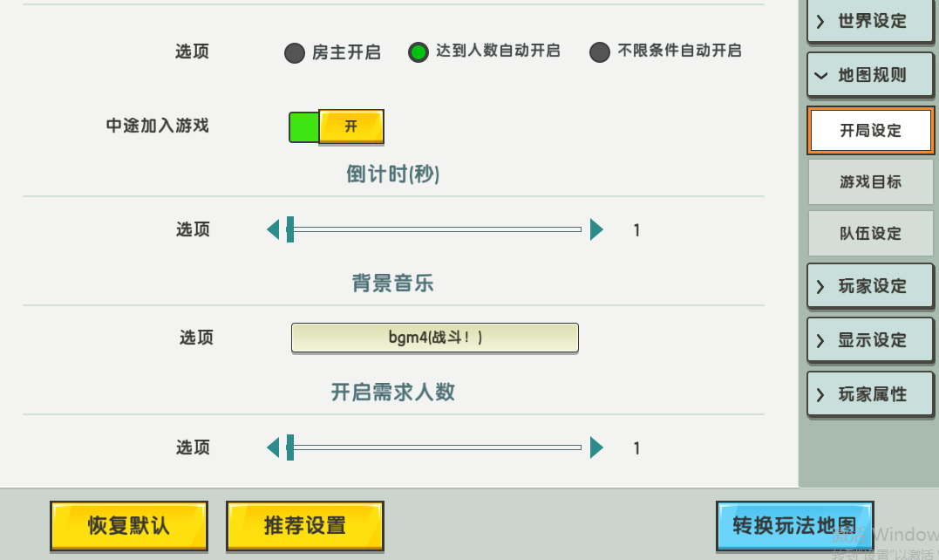
Task: Collapse the 地图规则 section
Action: (x=870, y=76)
